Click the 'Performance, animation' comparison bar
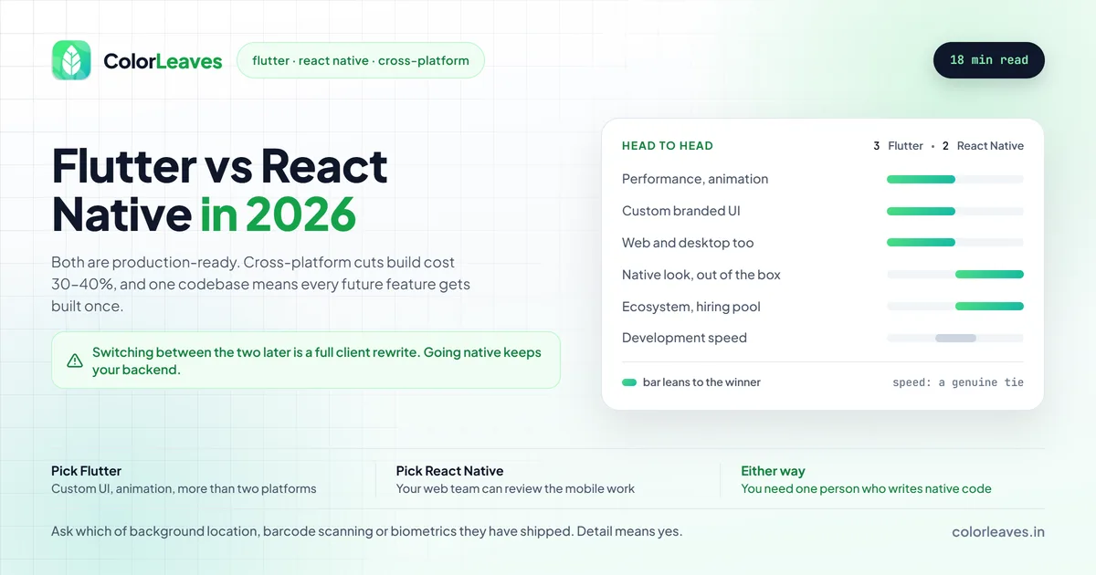This screenshot has width=1096, height=575. pos(955,180)
